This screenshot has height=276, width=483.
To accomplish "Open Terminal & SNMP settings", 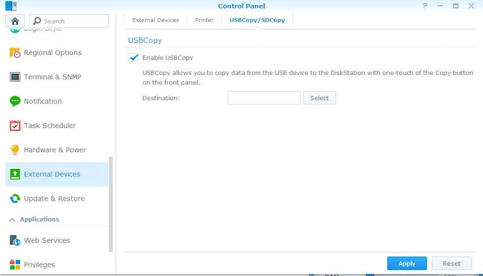I will 57,77.
